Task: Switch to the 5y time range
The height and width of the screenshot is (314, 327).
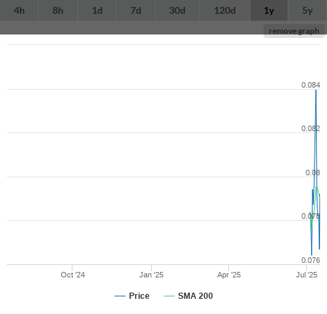Action: tap(308, 10)
